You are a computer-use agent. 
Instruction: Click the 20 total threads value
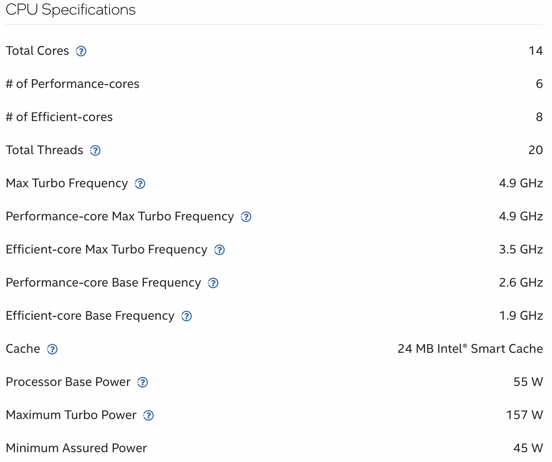(535, 150)
